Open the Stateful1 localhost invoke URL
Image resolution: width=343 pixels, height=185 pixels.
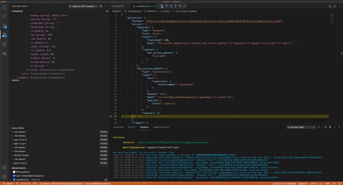click(x=173, y=142)
